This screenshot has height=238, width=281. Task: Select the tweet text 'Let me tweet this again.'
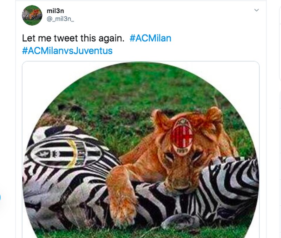[73, 38]
